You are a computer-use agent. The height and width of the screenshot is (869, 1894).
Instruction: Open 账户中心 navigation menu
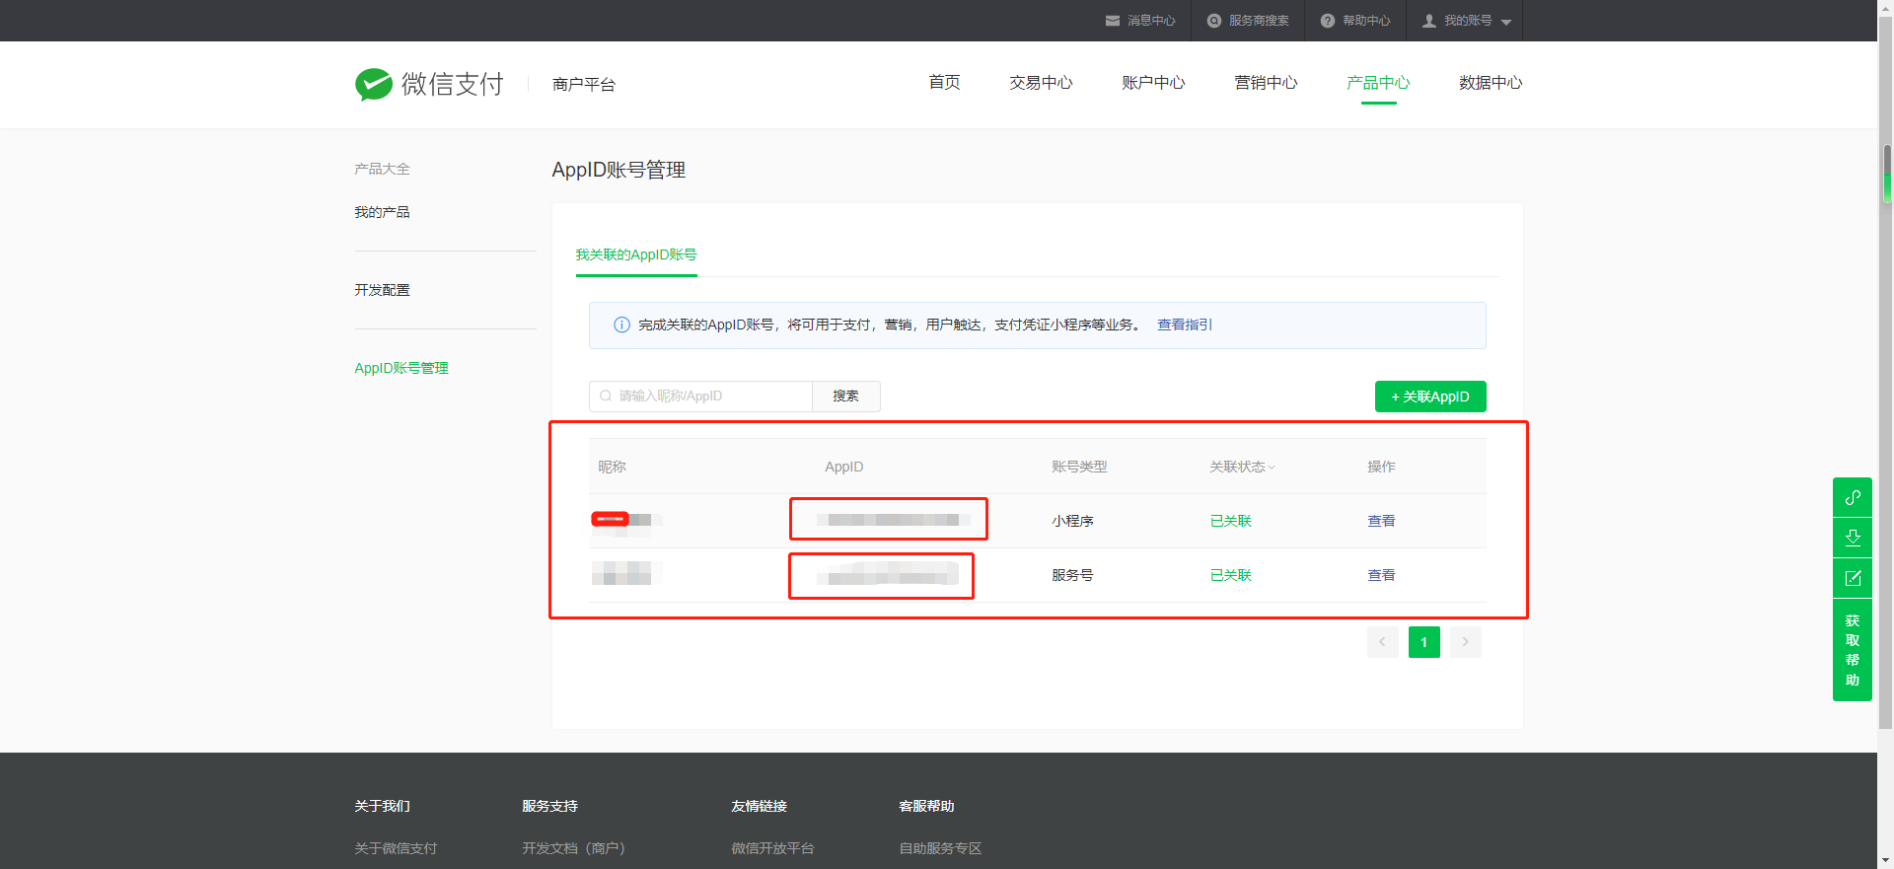coord(1153,83)
